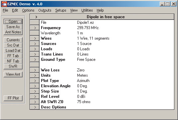Click the 'Dipole in free space' title bar
Screen dimensions: 178x120
102,17
